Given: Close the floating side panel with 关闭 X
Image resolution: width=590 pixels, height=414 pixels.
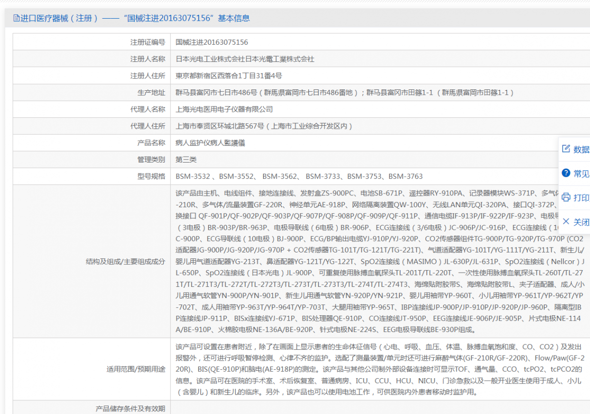Looking at the screenshot, I should point(566,221).
